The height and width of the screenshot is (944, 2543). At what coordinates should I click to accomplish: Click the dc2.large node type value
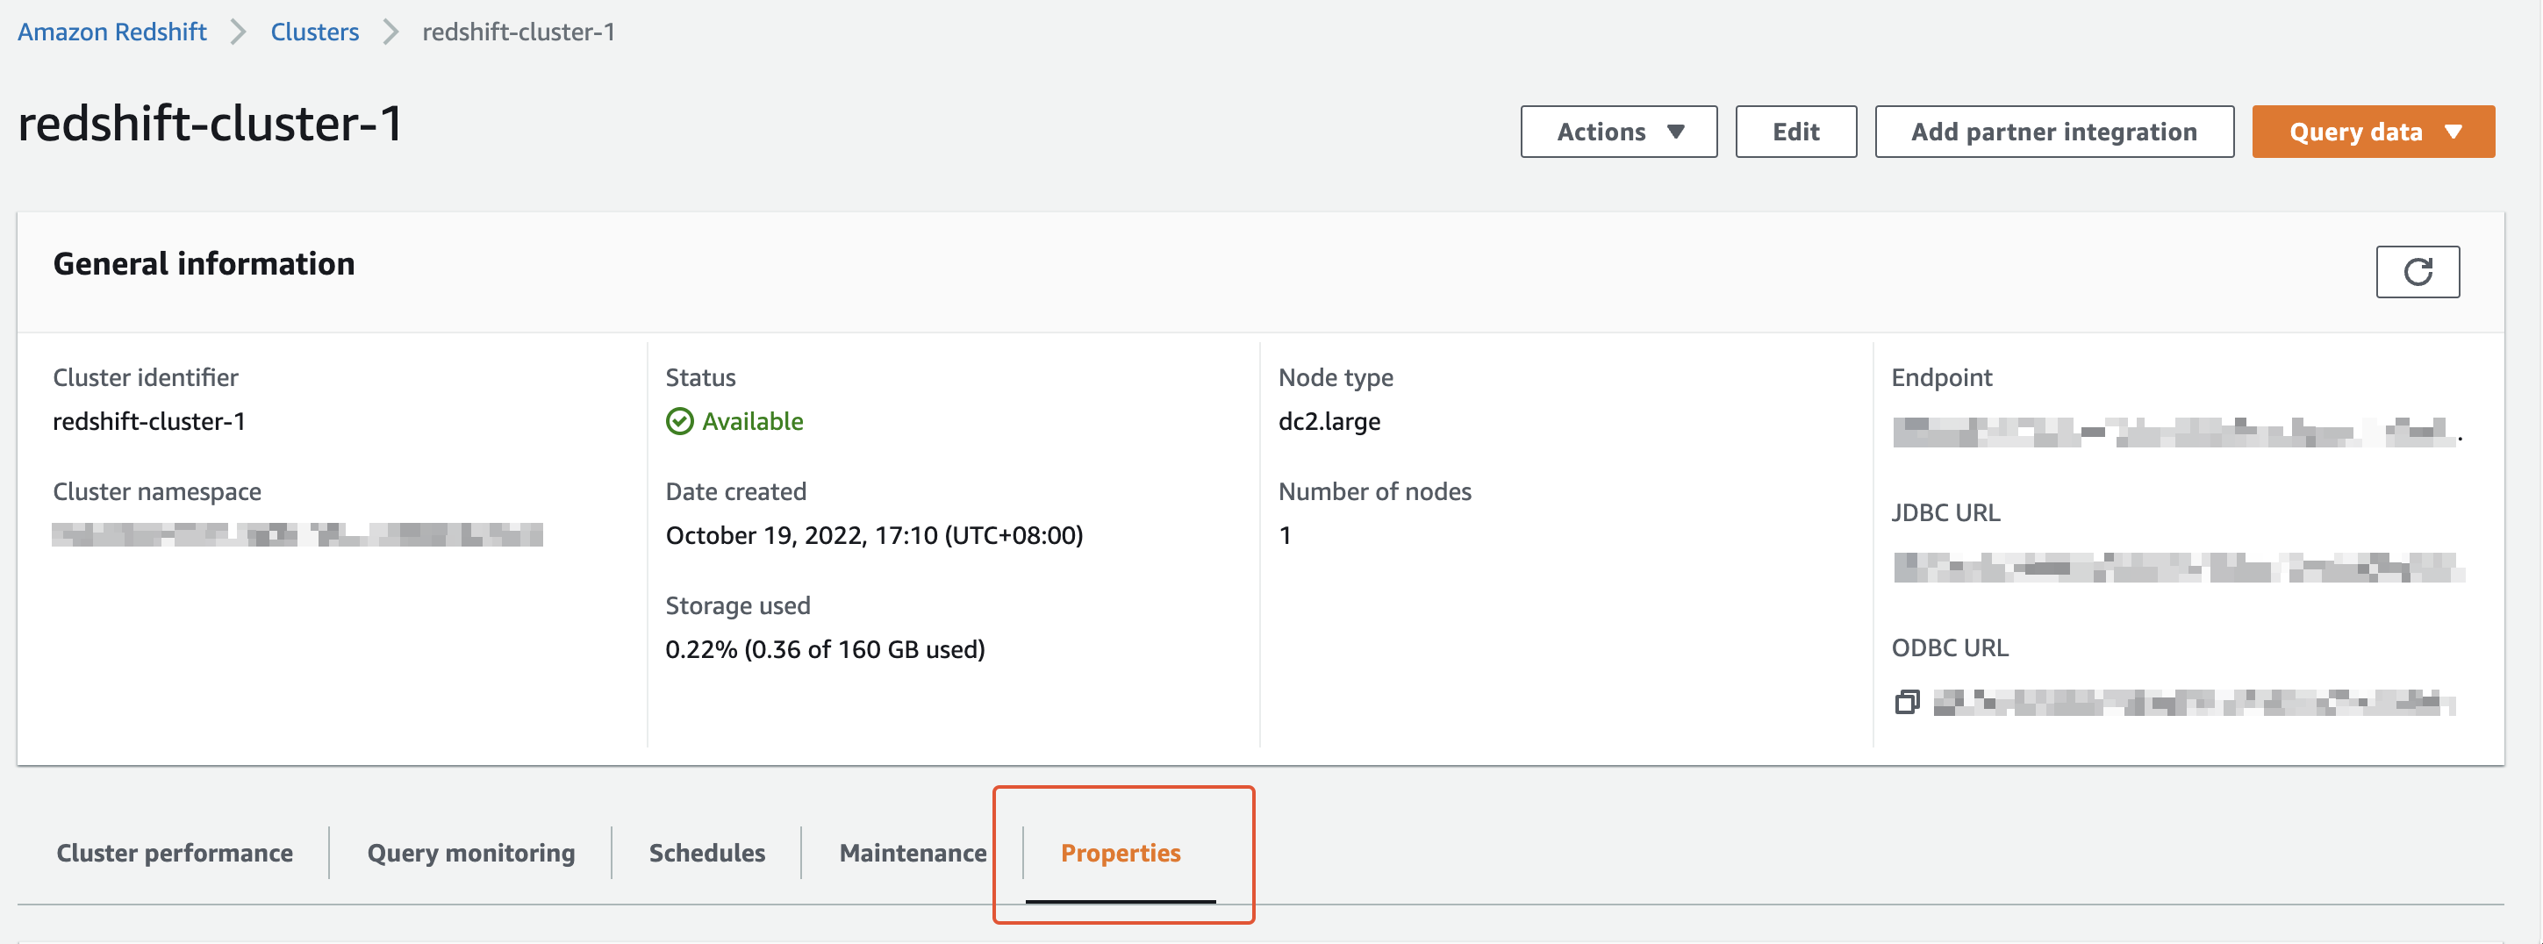1329,422
